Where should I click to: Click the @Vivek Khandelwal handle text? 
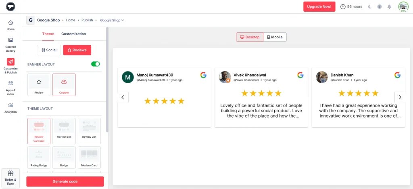(x=246, y=80)
